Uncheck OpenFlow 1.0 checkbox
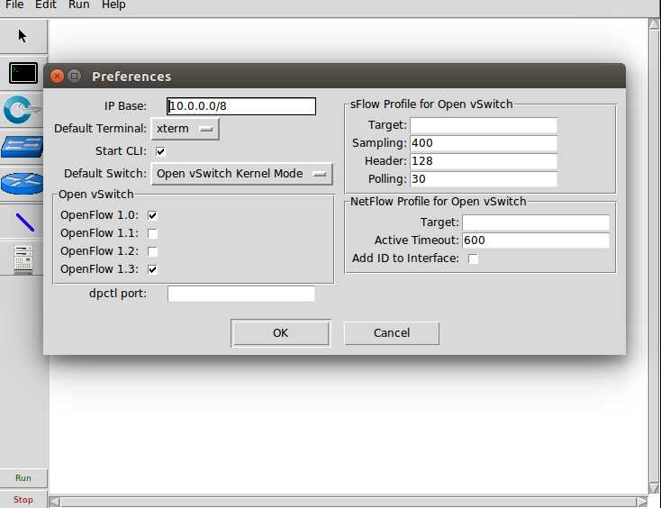 click(152, 215)
